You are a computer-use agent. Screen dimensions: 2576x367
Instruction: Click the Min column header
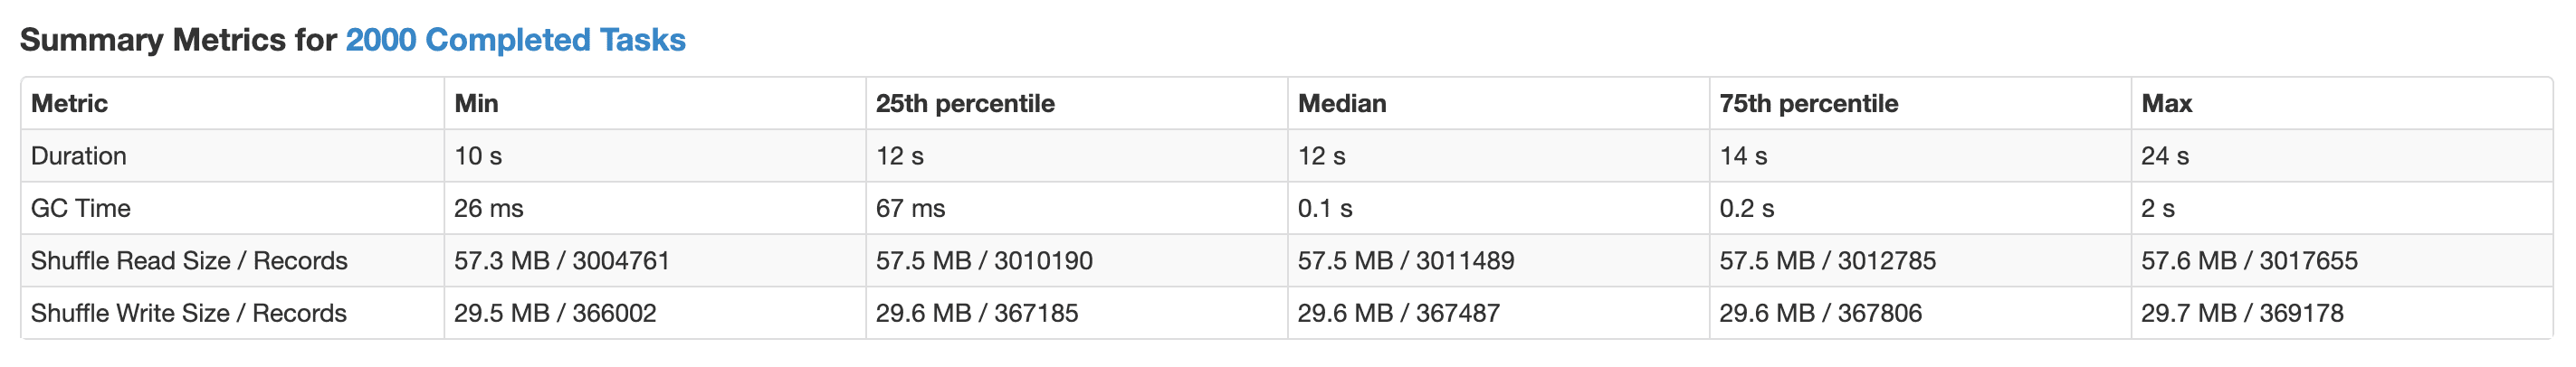[x=476, y=104]
